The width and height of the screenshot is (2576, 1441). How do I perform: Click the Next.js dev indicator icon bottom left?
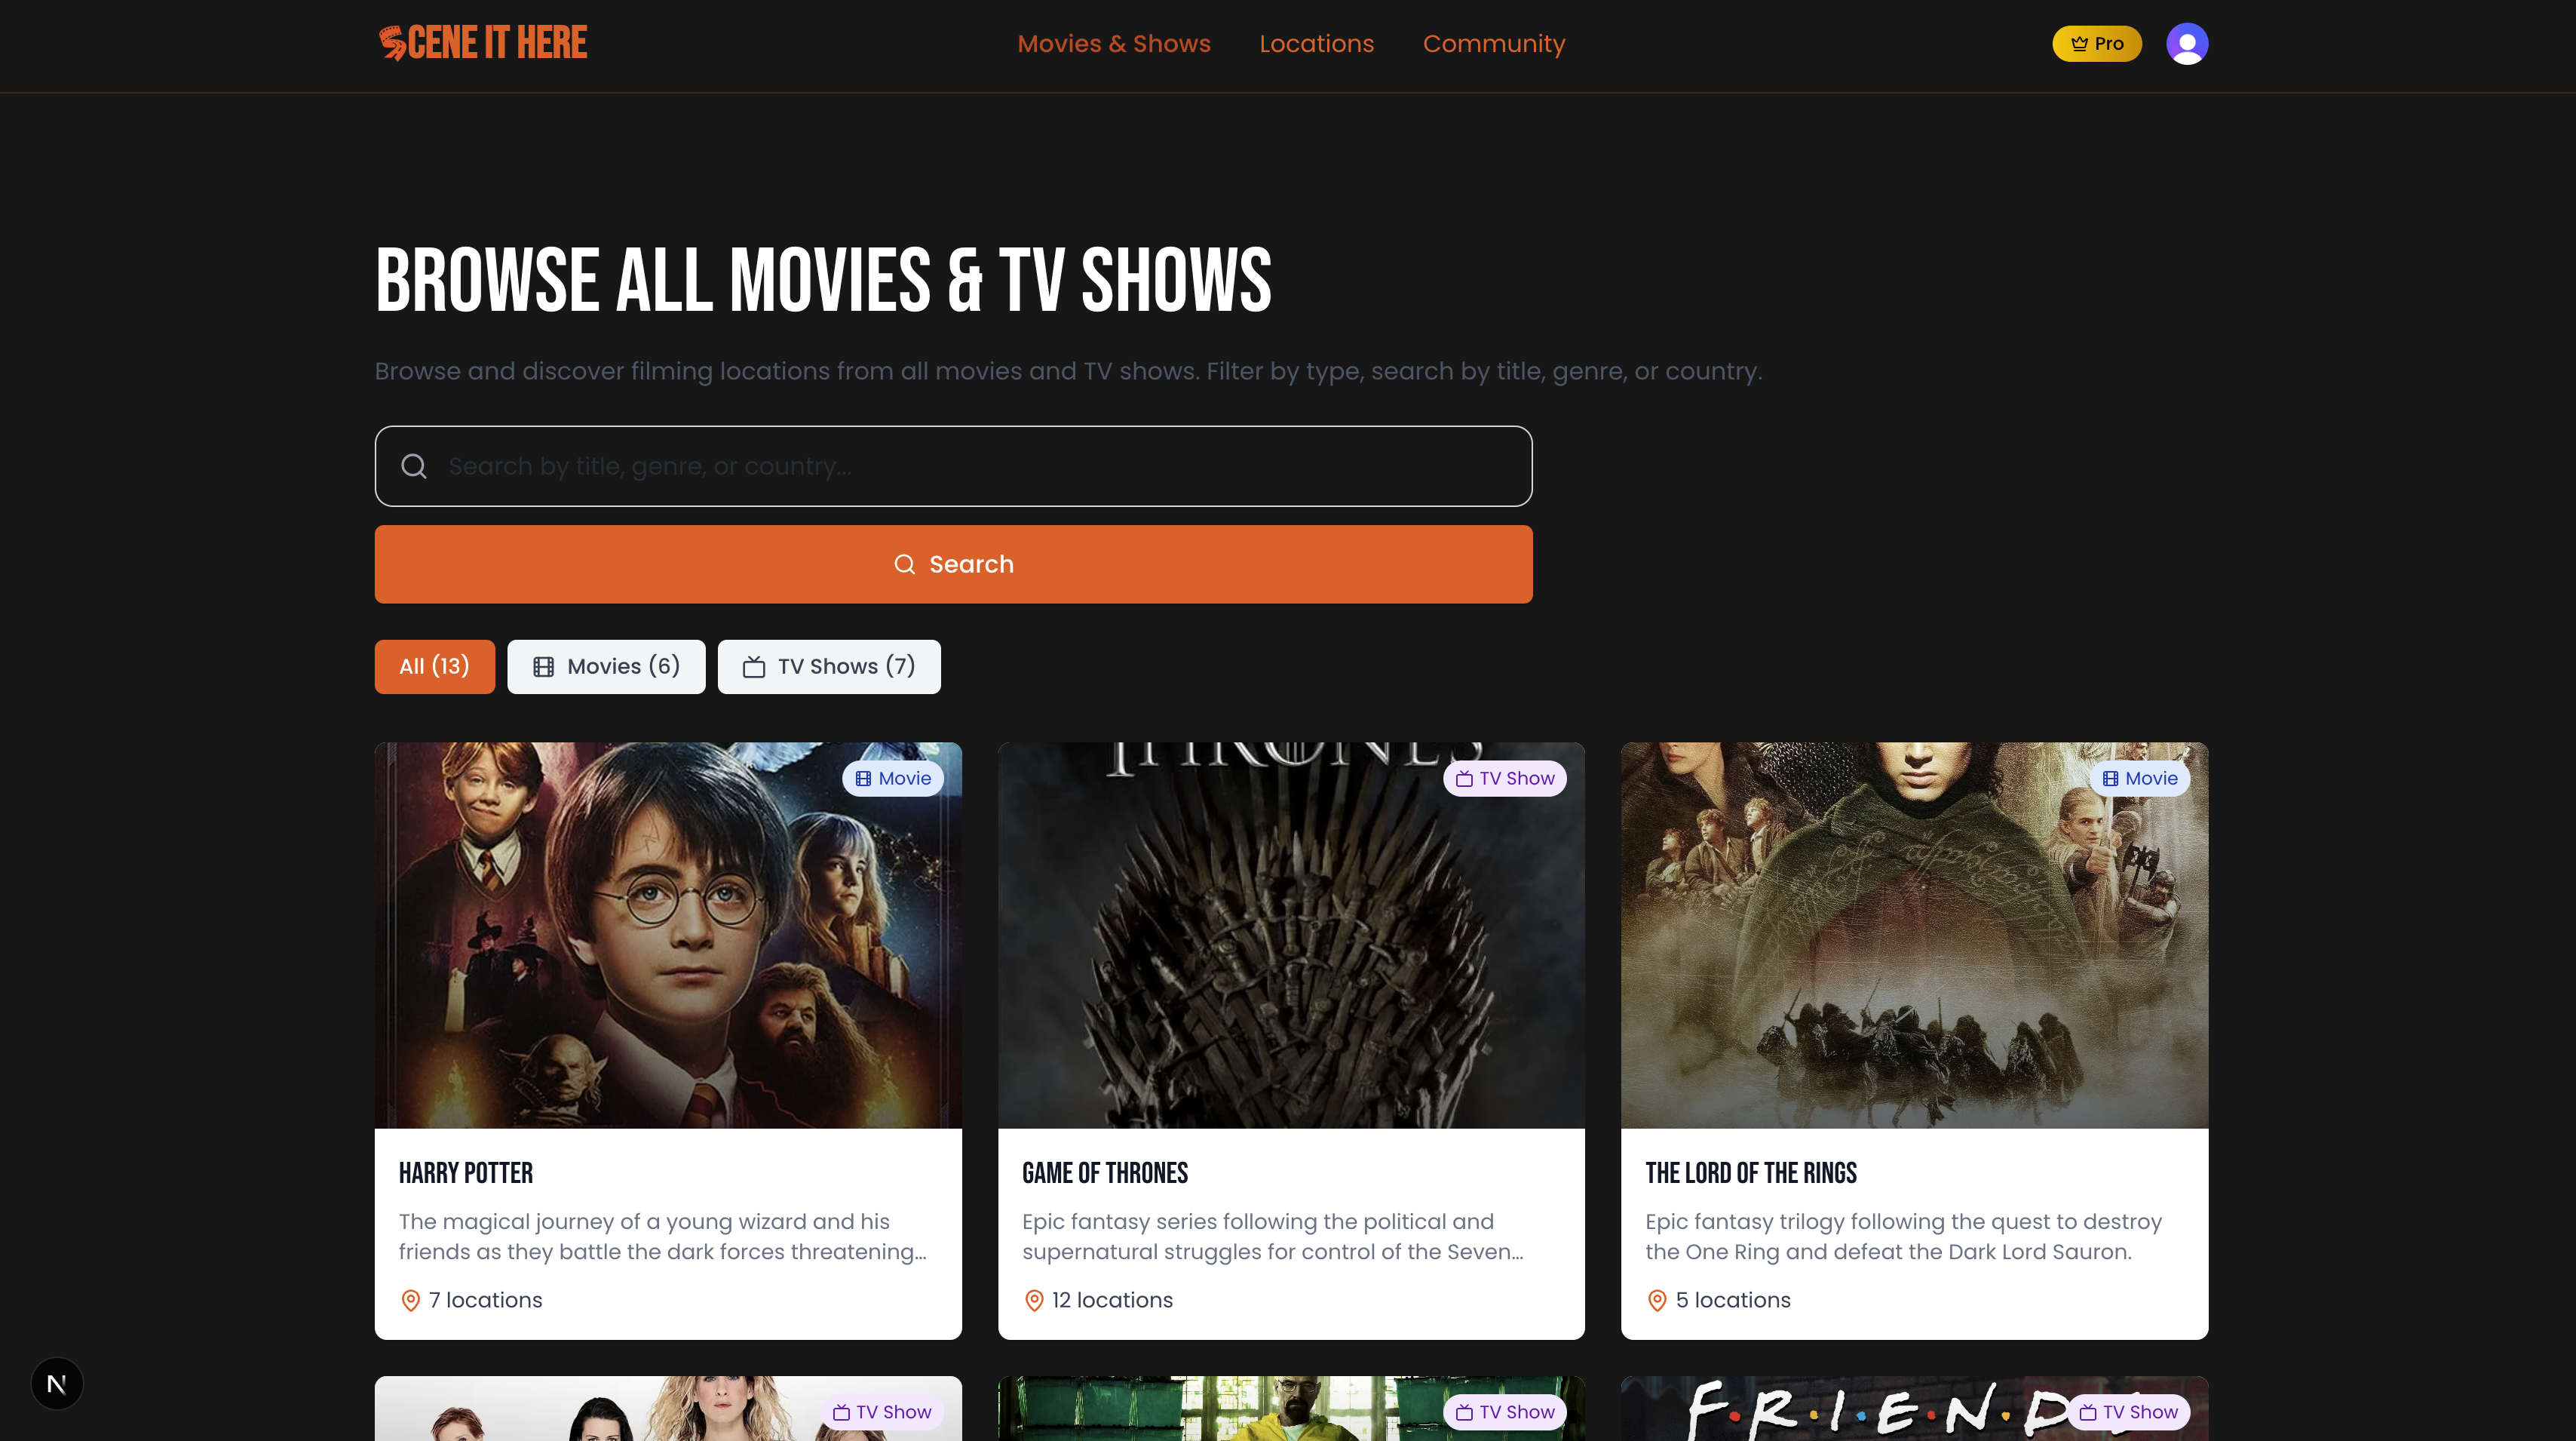[57, 1383]
